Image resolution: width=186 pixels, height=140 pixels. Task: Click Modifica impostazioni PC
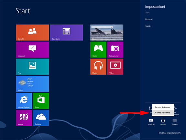coord(170,133)
